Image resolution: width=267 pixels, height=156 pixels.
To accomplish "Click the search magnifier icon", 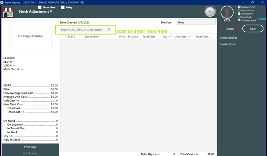I will click(109, 29).
